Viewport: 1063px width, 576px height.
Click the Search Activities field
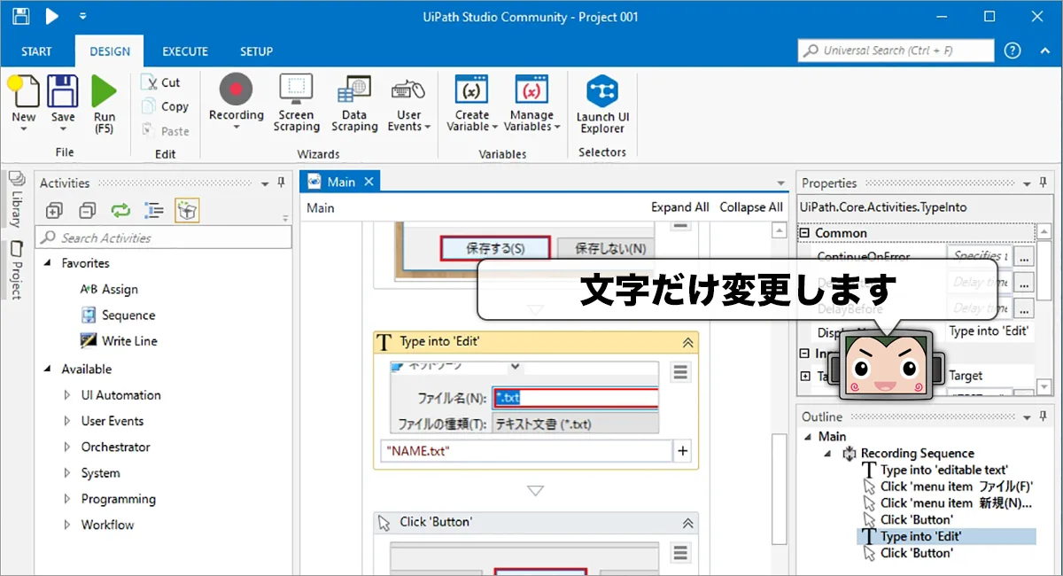(163, 237)
